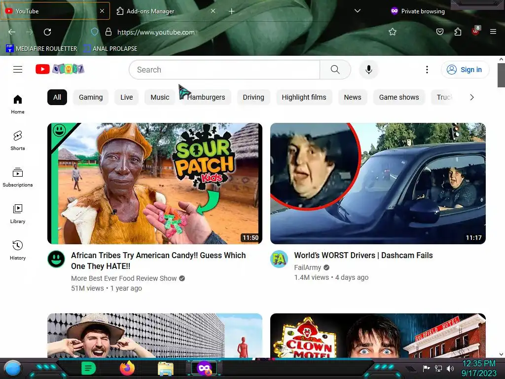This screenshot has width=505, height=379.
Task: Open the Start orb button
Action: tap(13, 368)
